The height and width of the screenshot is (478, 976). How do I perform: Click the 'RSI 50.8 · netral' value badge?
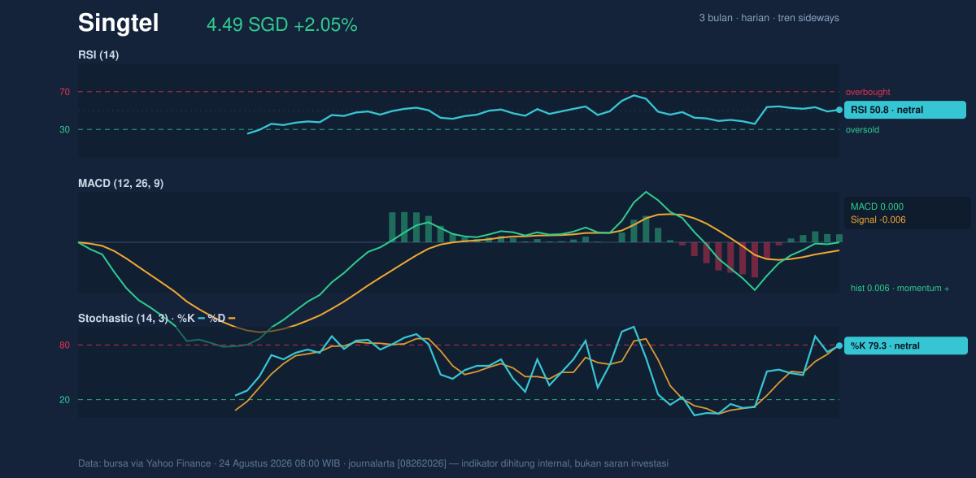coord(905,110)
